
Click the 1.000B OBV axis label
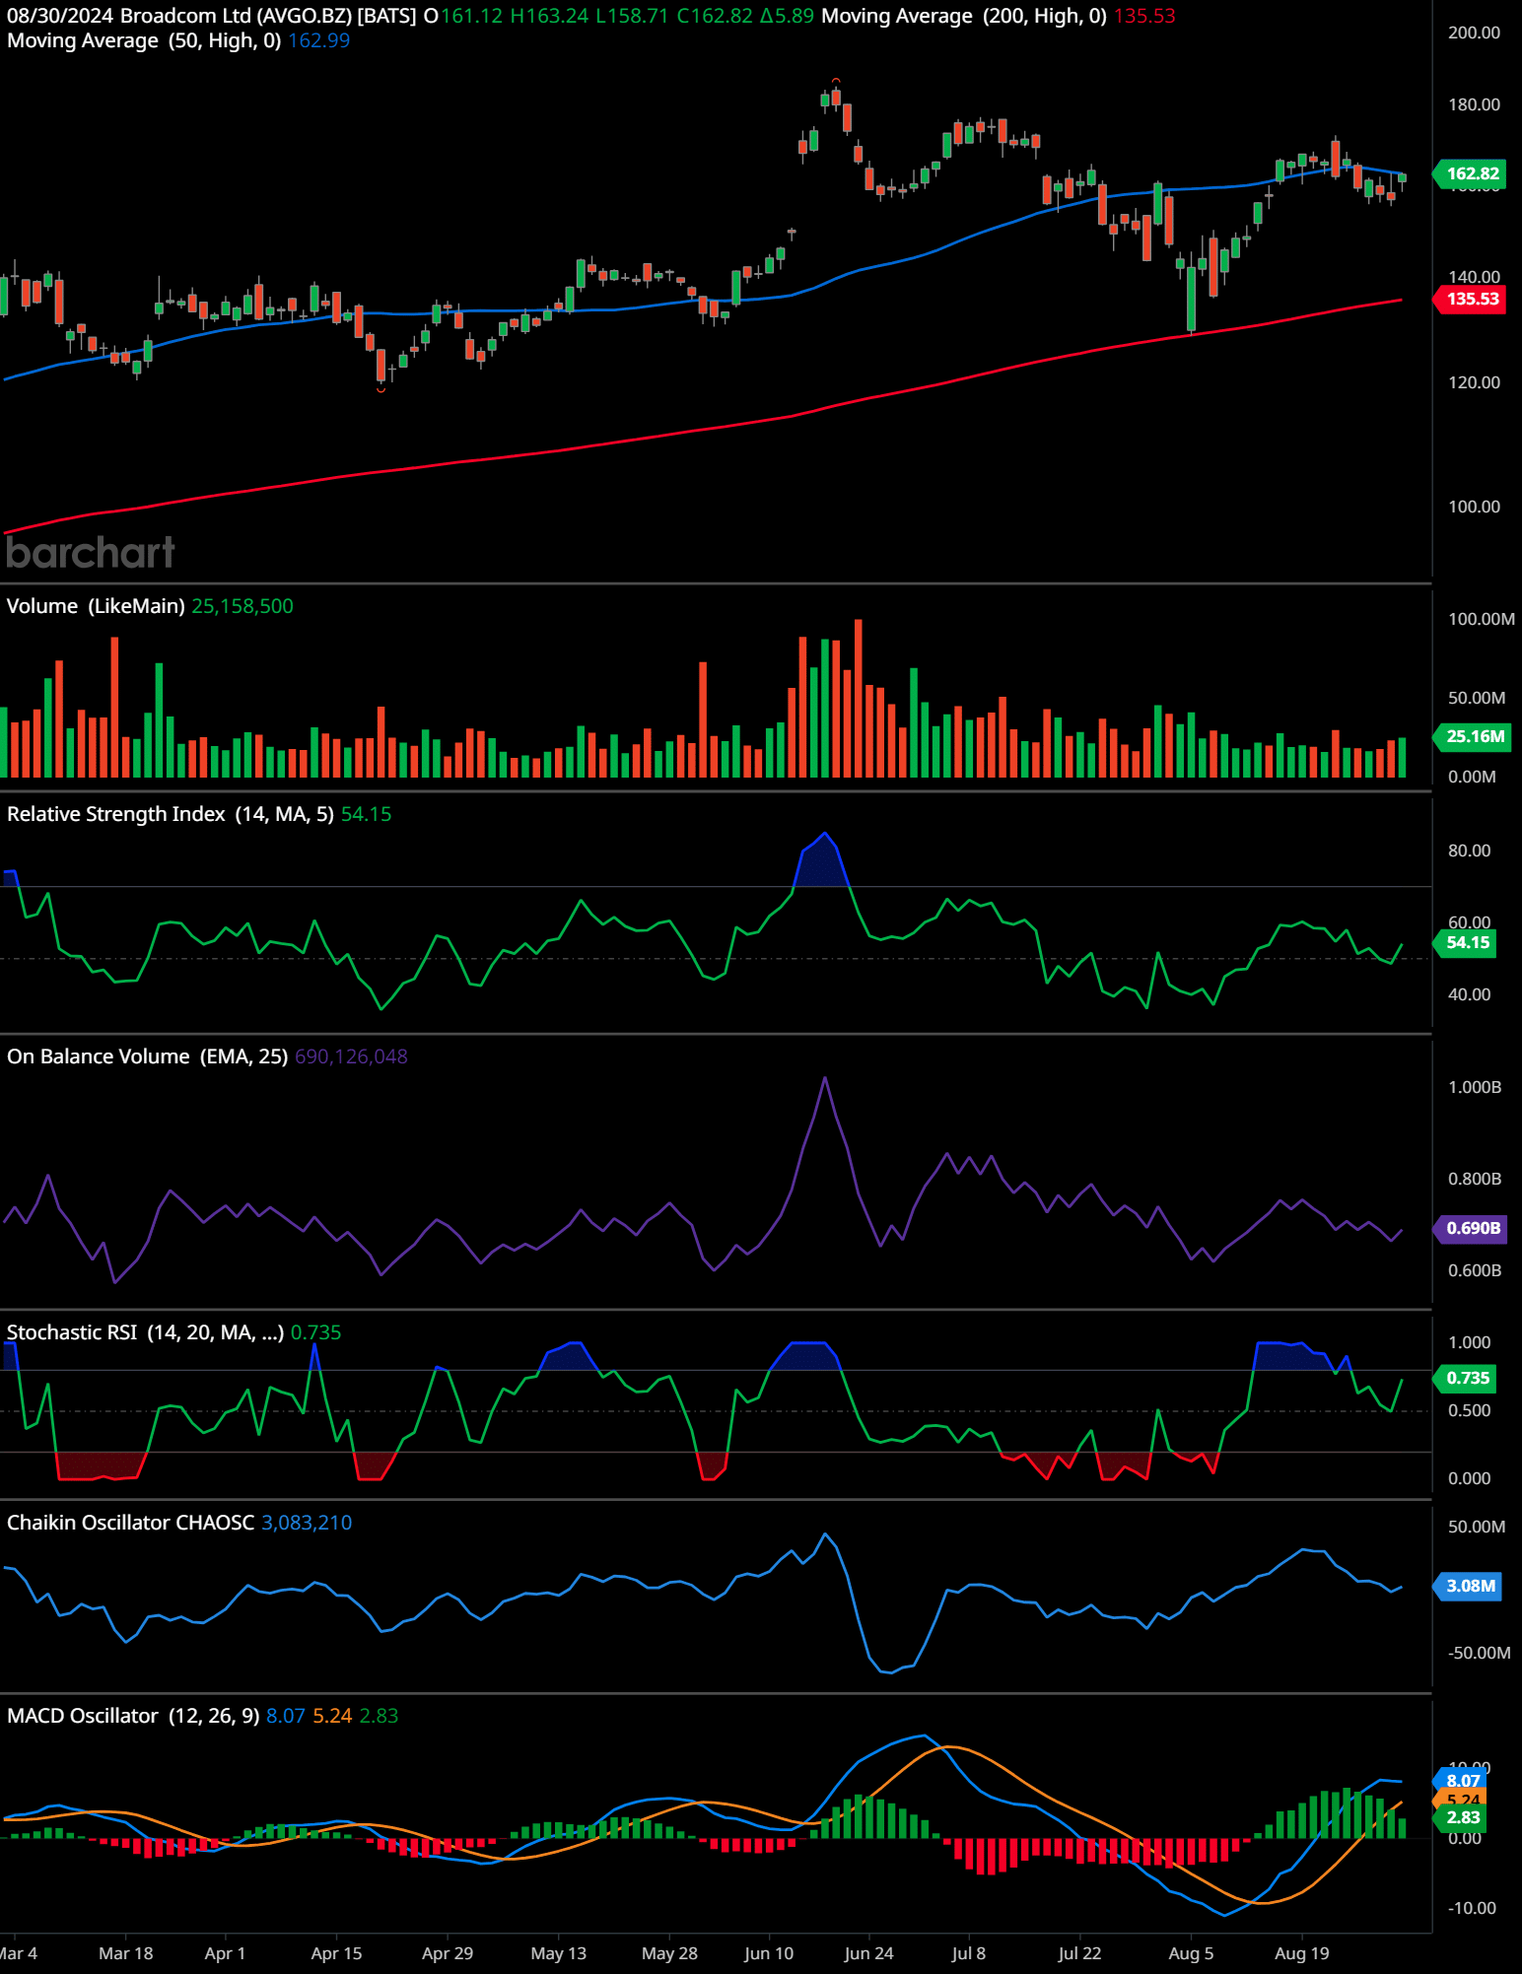pos(1475,1087)
